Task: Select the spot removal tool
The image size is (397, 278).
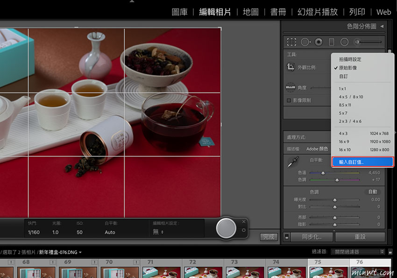Action: pyautogui.click(x=305, y=42)
